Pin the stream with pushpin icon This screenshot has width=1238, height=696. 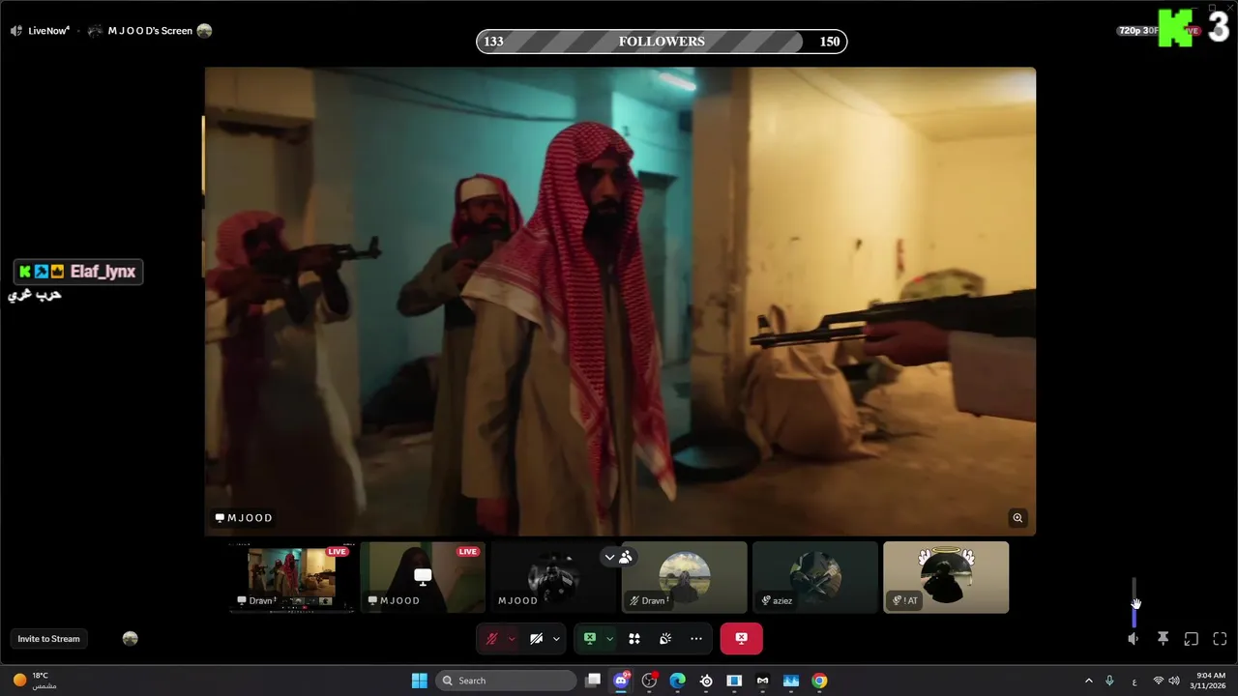1163,639
